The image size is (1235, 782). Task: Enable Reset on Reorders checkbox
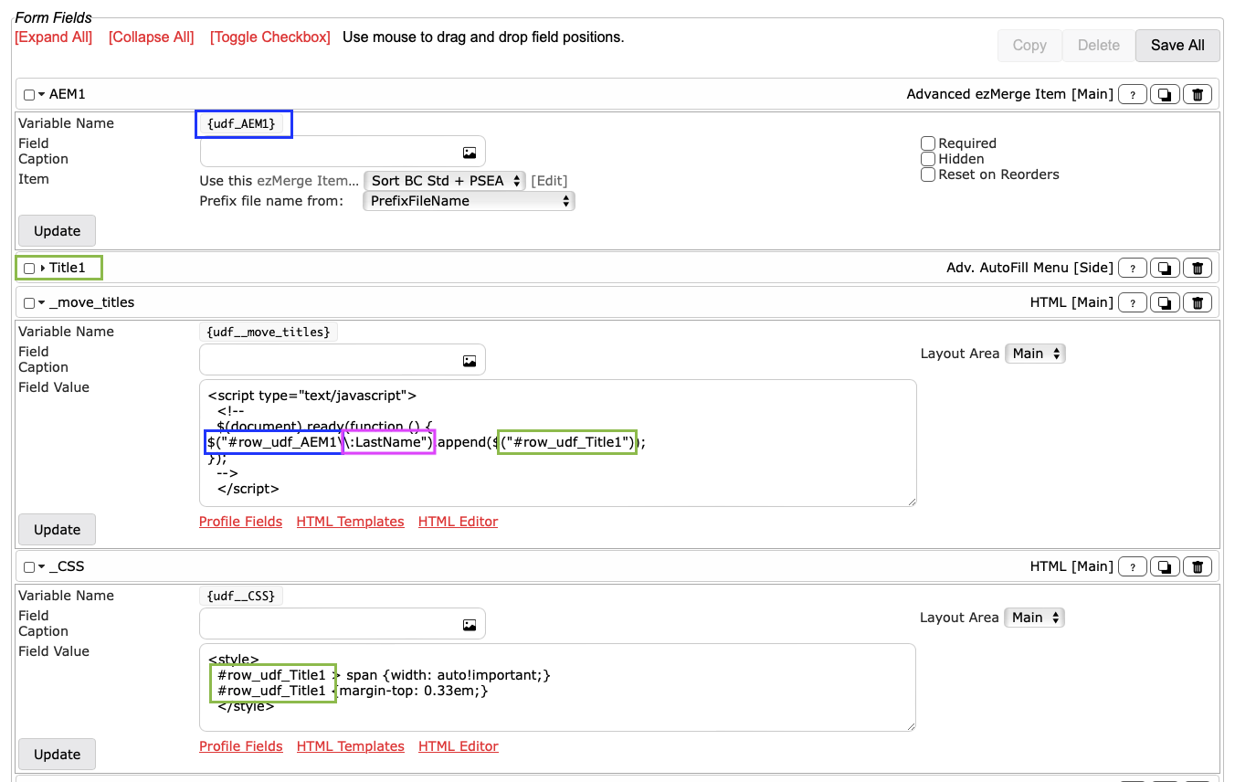[928, 174]
